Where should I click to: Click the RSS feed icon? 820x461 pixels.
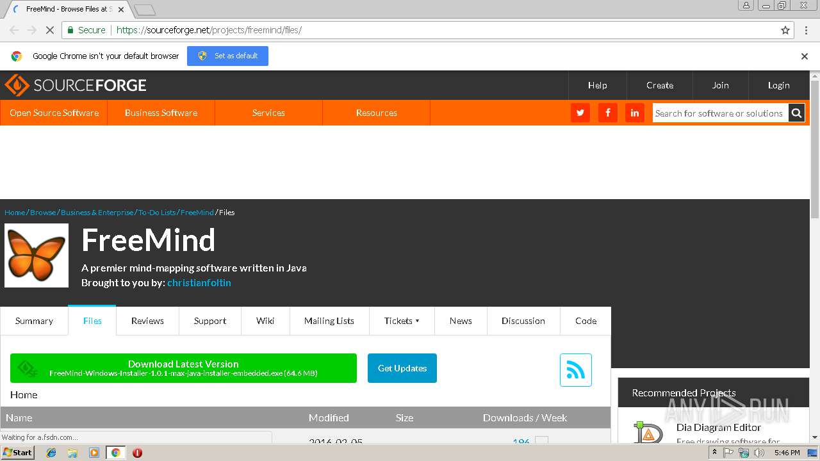coord(575,370)
